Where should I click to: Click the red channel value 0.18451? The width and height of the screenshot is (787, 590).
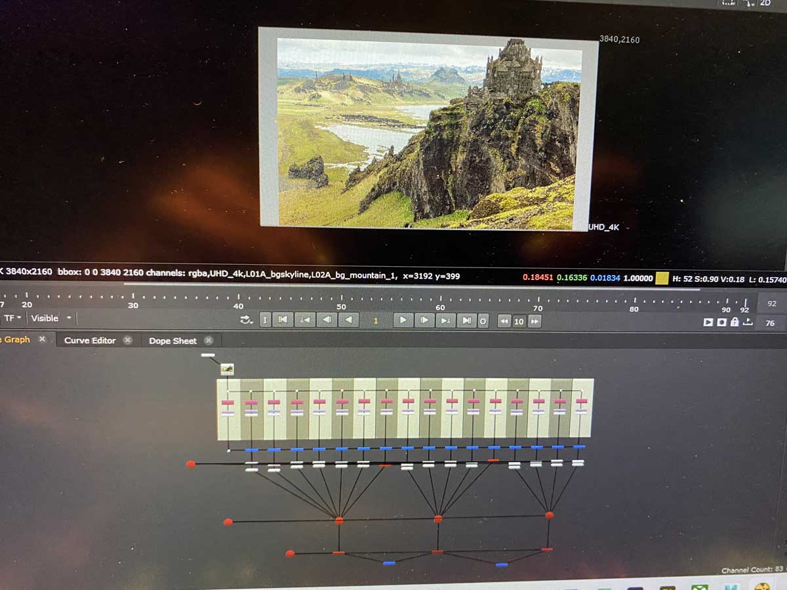point(538,278)
